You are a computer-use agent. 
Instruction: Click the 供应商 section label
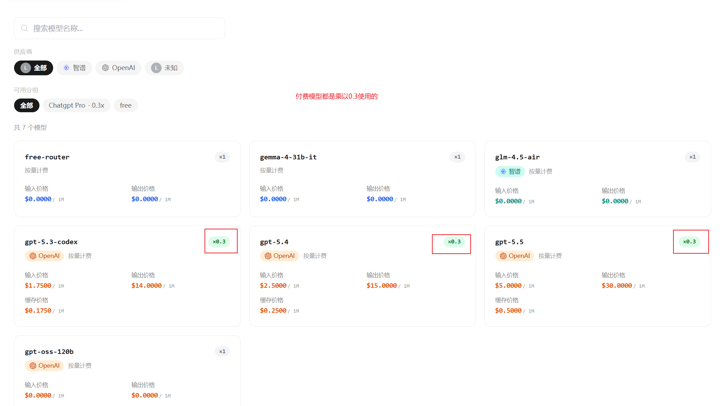pyautogui.click(x=23, y=52)
